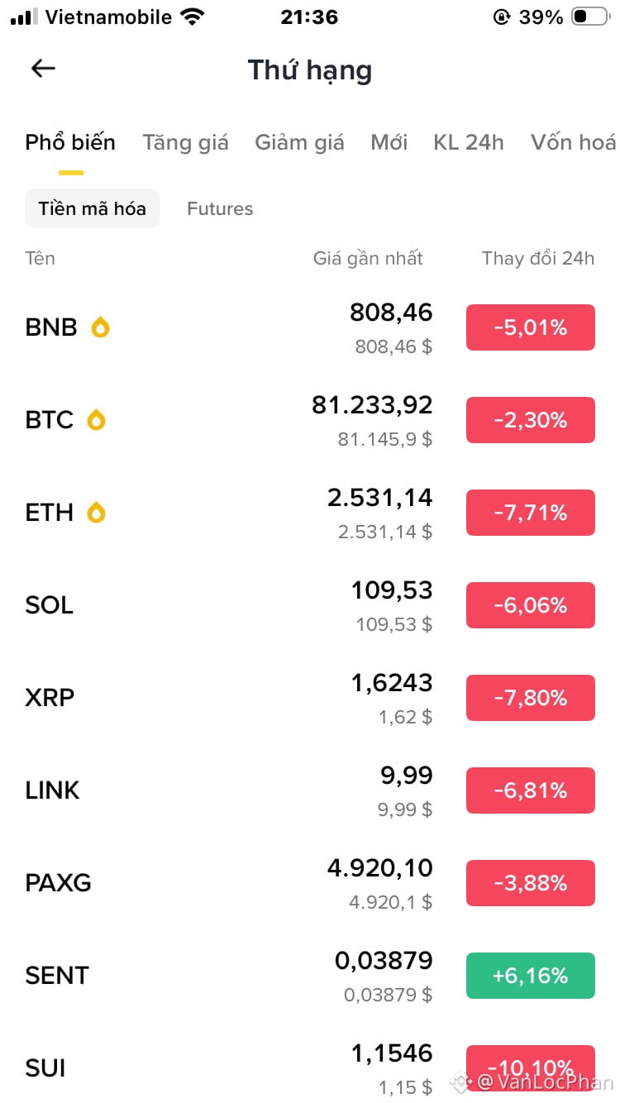Select the KL 24h tab

pyautogui.click(x=468, y=142)
